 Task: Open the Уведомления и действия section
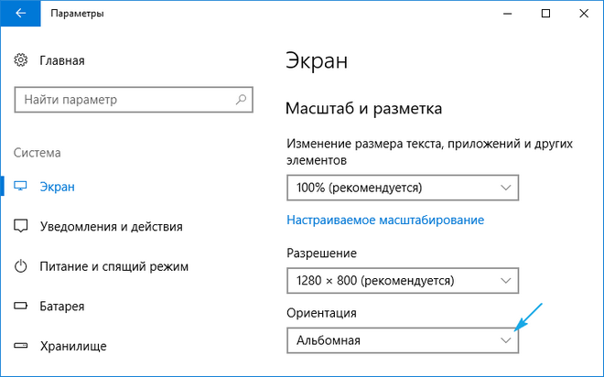pos(111,226)
